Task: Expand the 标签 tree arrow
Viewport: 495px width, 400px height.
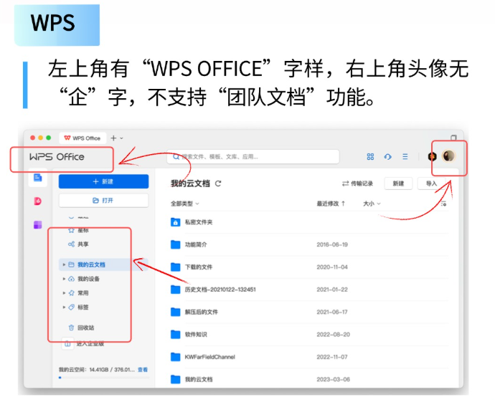Action: coord(64,308)
